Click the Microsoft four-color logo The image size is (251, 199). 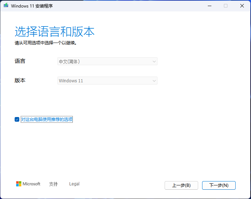point(19,184)
